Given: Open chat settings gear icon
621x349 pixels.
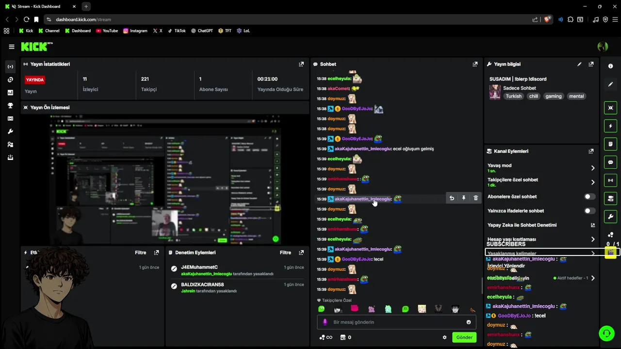Looking at the screenshot, I should tap(444, 337).
